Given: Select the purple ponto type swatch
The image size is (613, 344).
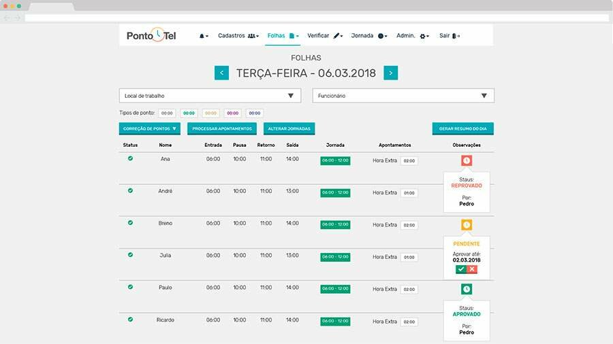Looking at the screenshot, I should [233, 113].
